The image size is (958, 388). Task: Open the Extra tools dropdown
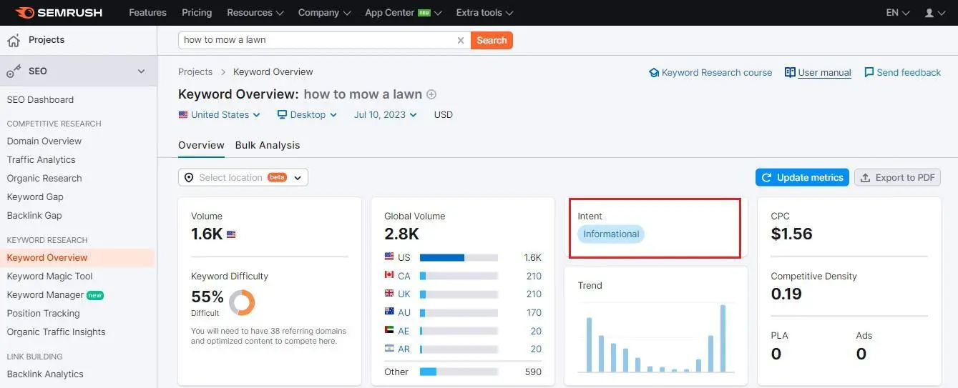tap(484, 12)
